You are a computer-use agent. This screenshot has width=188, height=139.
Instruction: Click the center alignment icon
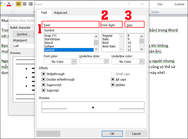point(24,4)
